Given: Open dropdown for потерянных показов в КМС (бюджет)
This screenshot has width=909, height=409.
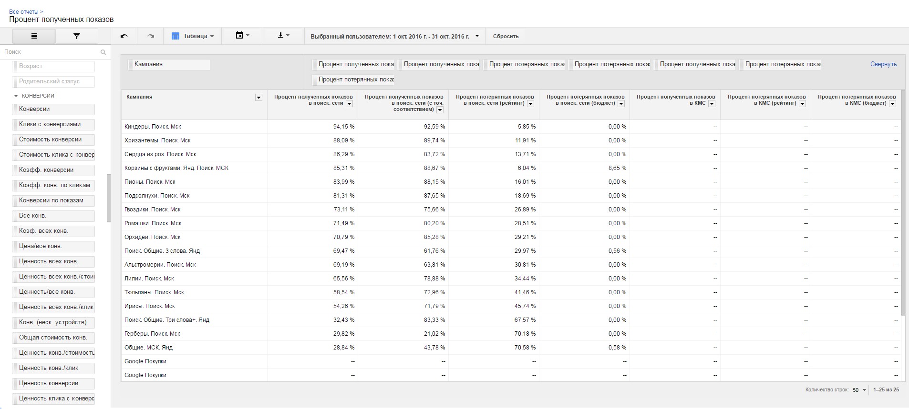Looking at the screenshot, I should pos(892,104).
